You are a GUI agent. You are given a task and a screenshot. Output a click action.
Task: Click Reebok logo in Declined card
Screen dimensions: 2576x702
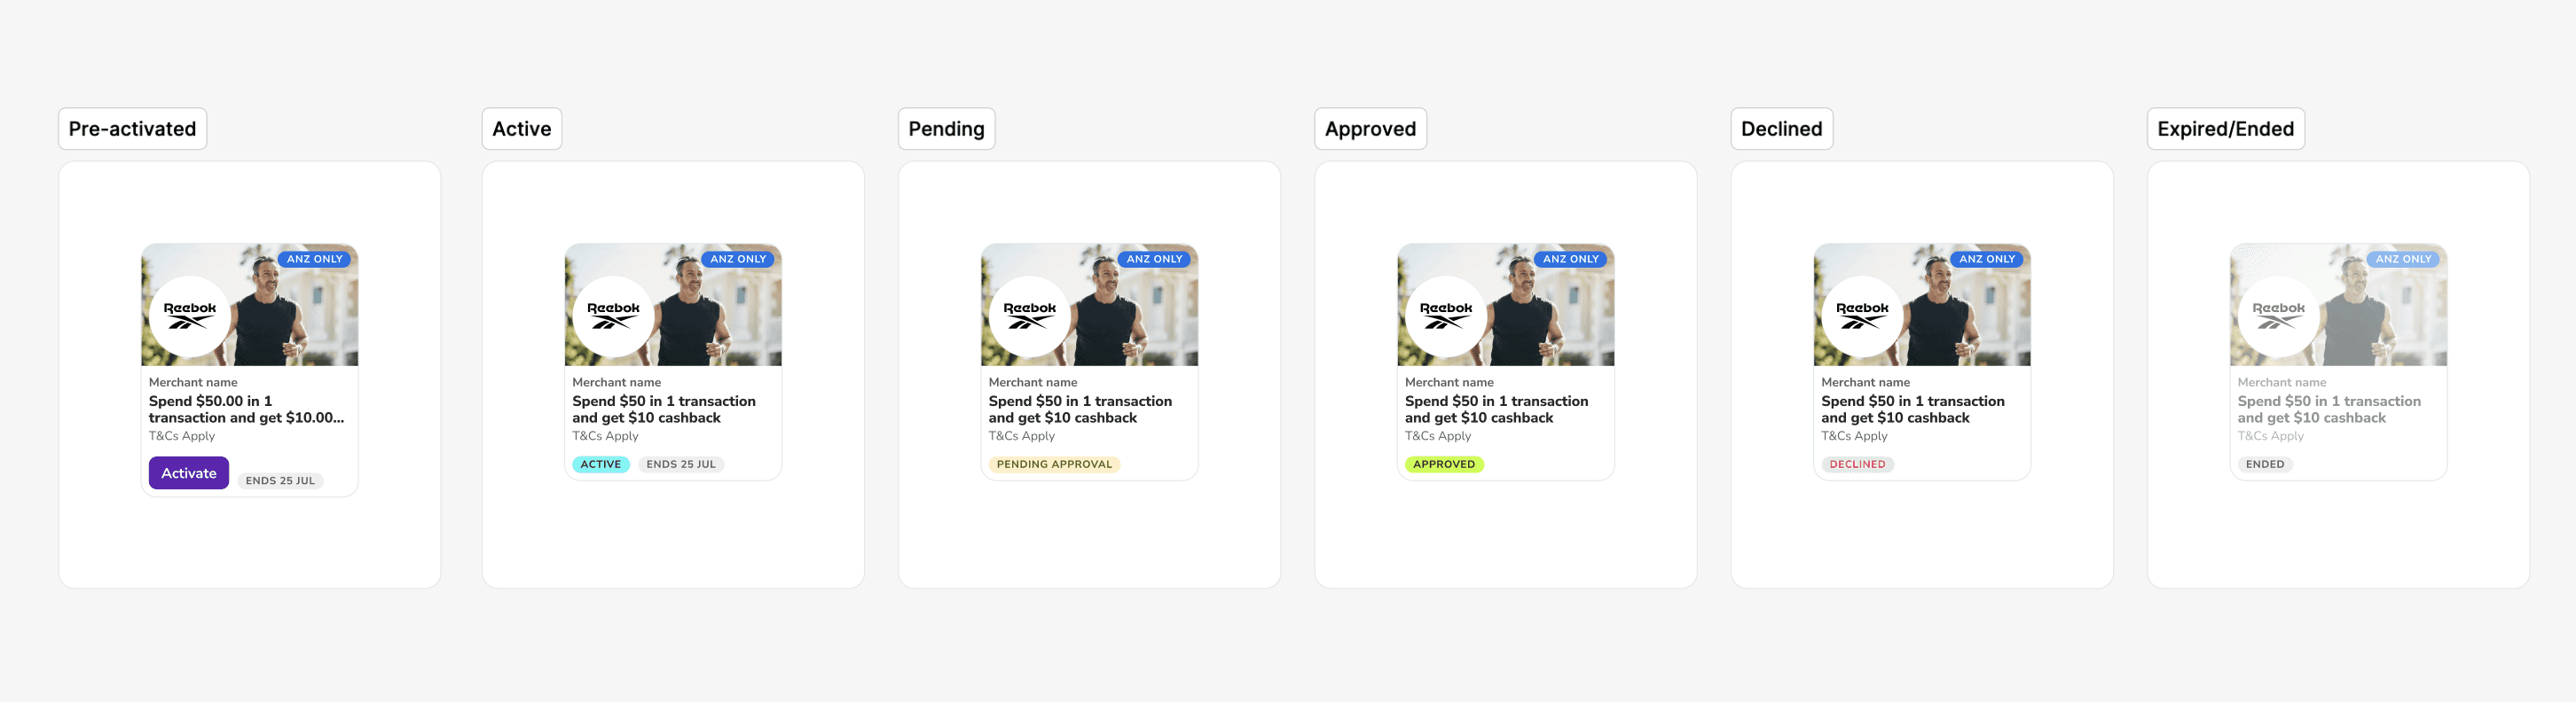[x=1862, y=316]
